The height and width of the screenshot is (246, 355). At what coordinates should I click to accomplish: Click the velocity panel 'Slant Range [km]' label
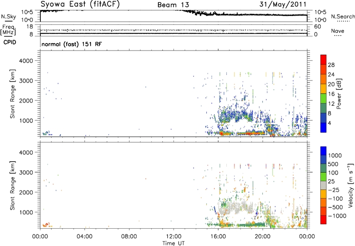click(x=12, y=186)
